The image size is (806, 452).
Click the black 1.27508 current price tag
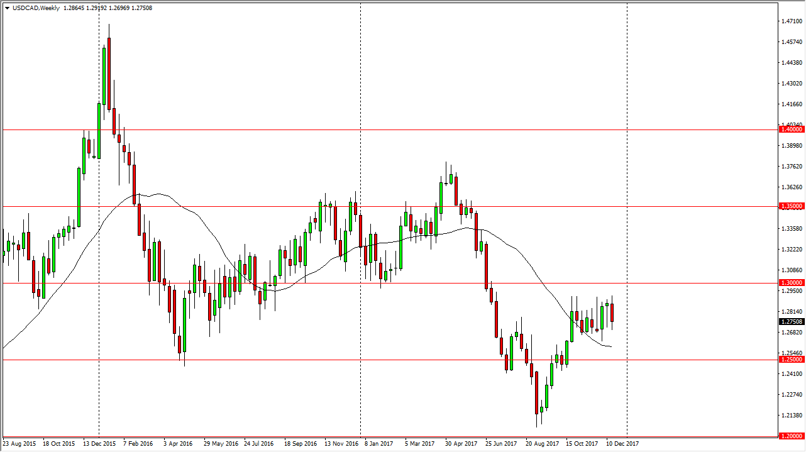(x=791, y=322)
